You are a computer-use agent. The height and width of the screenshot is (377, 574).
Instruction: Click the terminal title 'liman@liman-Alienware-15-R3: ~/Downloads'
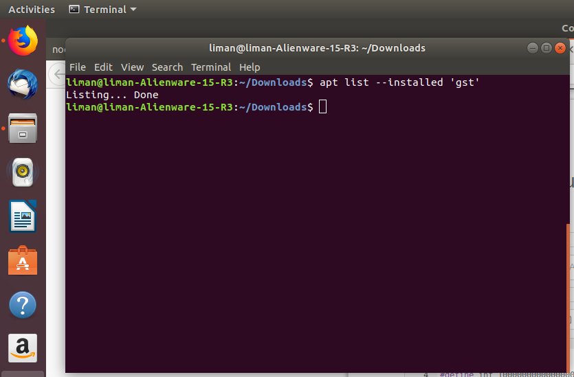pos(317,48)
